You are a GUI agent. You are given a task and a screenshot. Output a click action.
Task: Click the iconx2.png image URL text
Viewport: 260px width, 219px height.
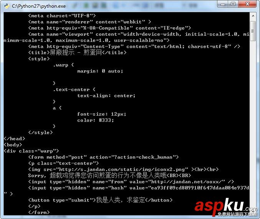pyautogui.click(x=122, y=169)
